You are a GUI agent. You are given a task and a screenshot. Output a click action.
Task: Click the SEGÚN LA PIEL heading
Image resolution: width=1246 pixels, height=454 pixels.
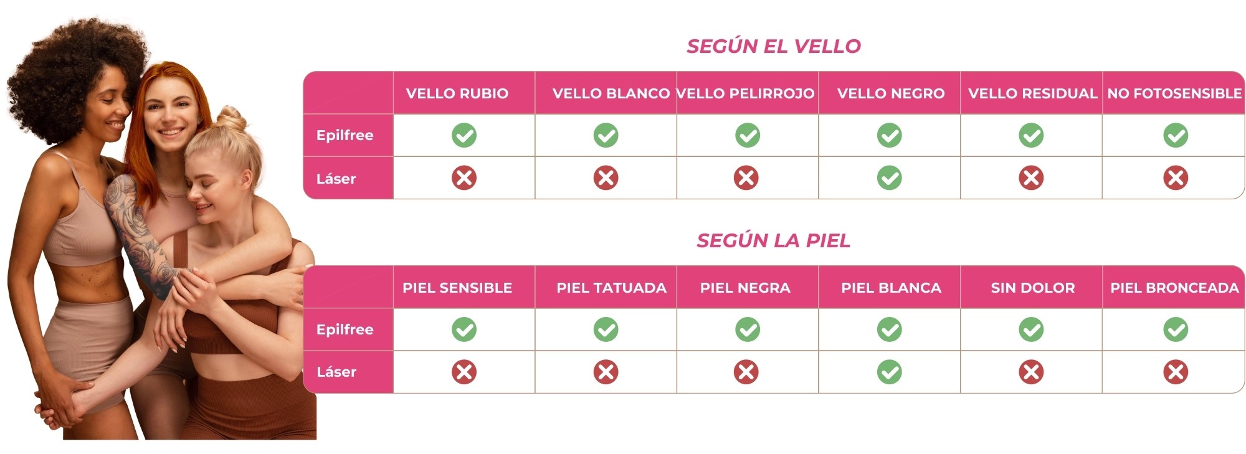[x=774, y=240]
